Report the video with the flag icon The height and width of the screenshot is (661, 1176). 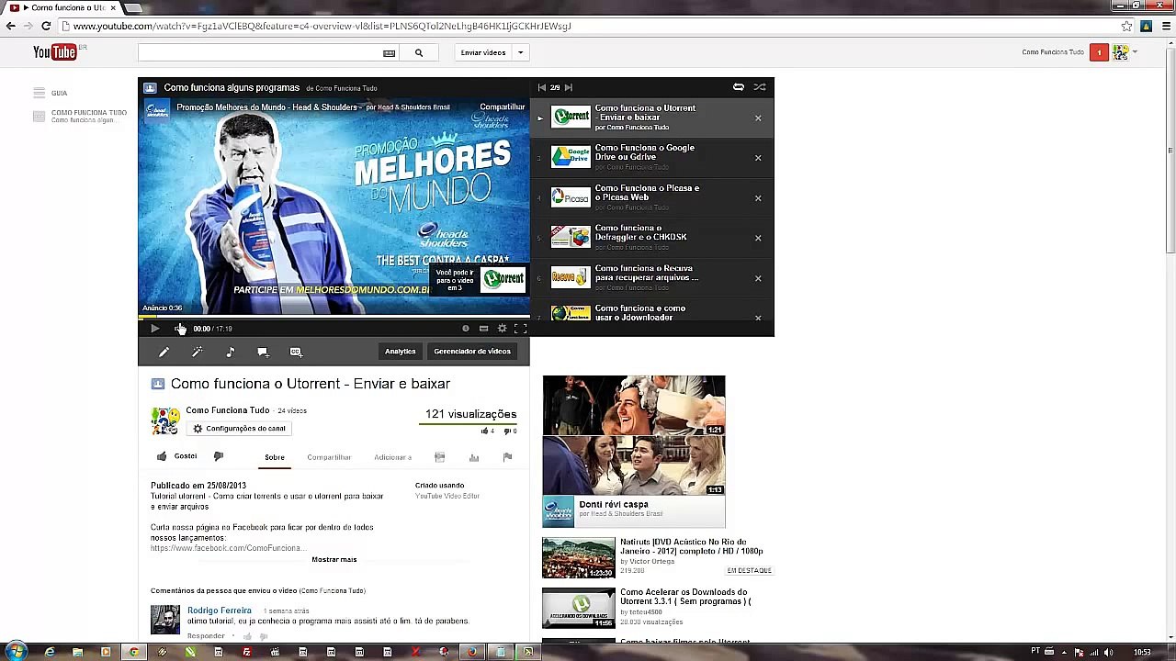507,457
